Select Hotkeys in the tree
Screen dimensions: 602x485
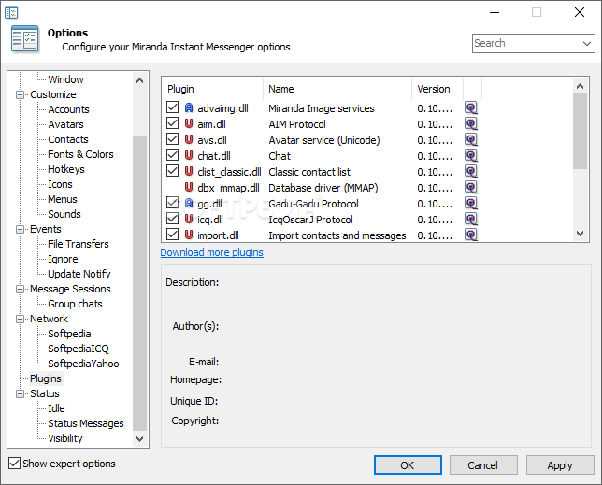click(x=66, y=169)
